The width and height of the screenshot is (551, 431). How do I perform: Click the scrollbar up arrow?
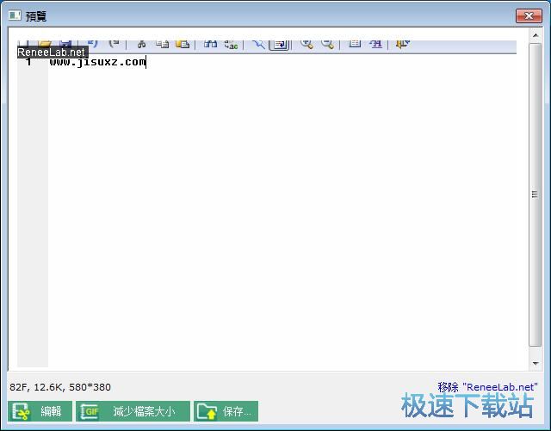pos(536,46)
